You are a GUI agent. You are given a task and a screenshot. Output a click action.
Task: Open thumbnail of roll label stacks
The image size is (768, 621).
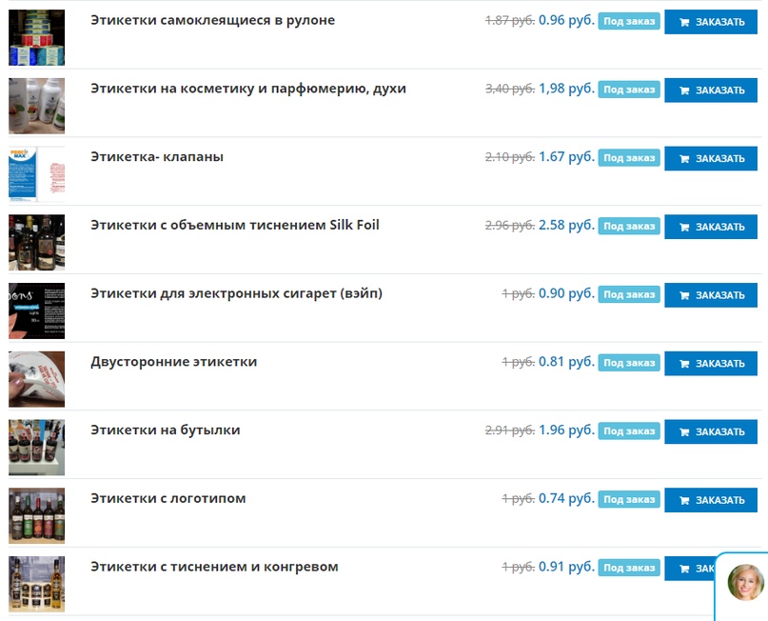coord(37,37)
